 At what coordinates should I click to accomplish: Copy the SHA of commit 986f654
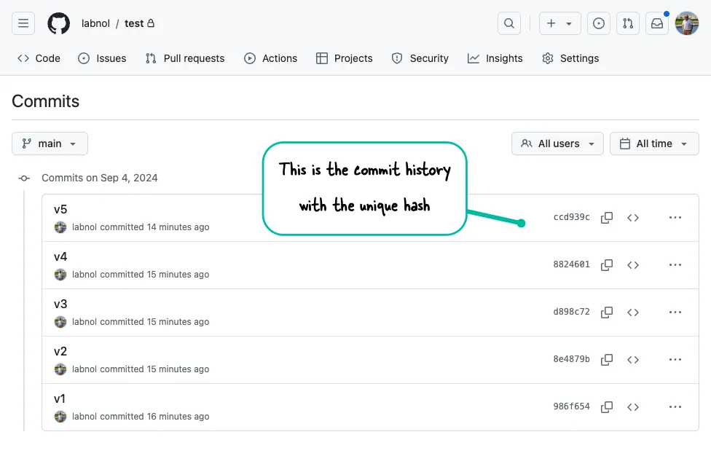607,406
